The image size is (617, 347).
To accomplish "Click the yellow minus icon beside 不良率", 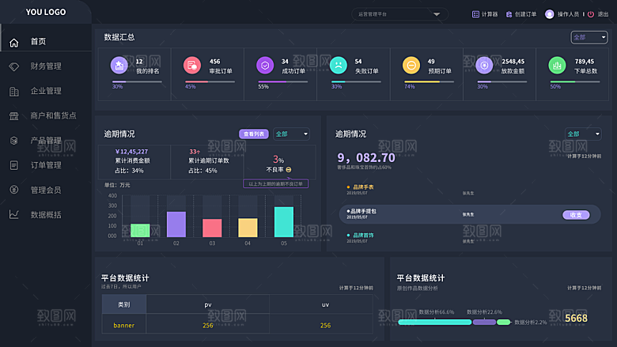I will coord(289,170).
